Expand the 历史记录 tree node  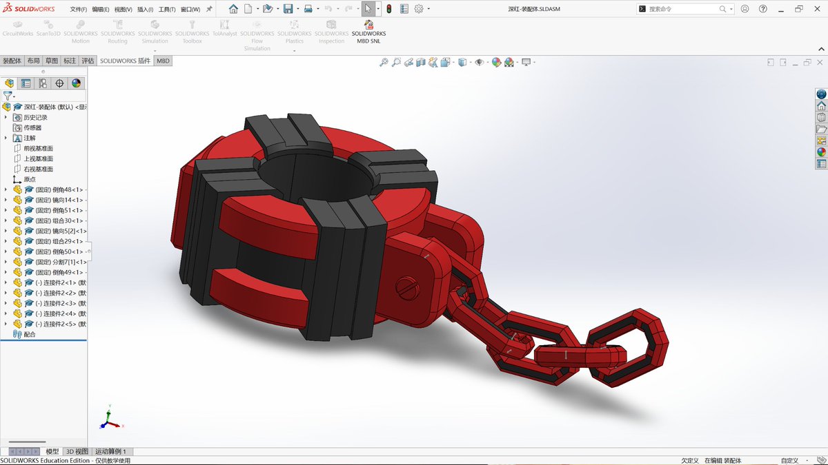(x=6, y=117)
